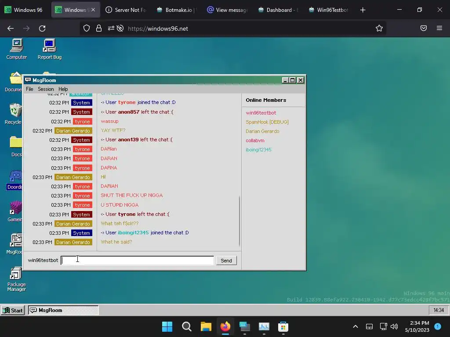The width and height of the screenshot is (450, 337).
Task: Open Windows taskbar search magnifier
Action: tap(186, 326)
